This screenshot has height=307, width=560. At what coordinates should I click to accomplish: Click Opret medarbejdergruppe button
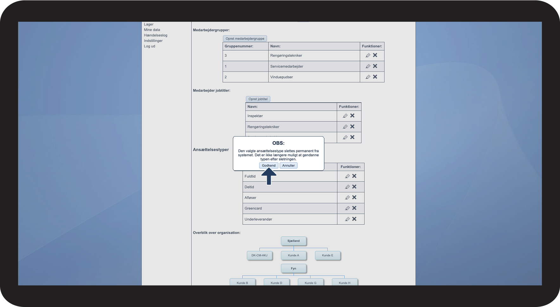(245, 39)
